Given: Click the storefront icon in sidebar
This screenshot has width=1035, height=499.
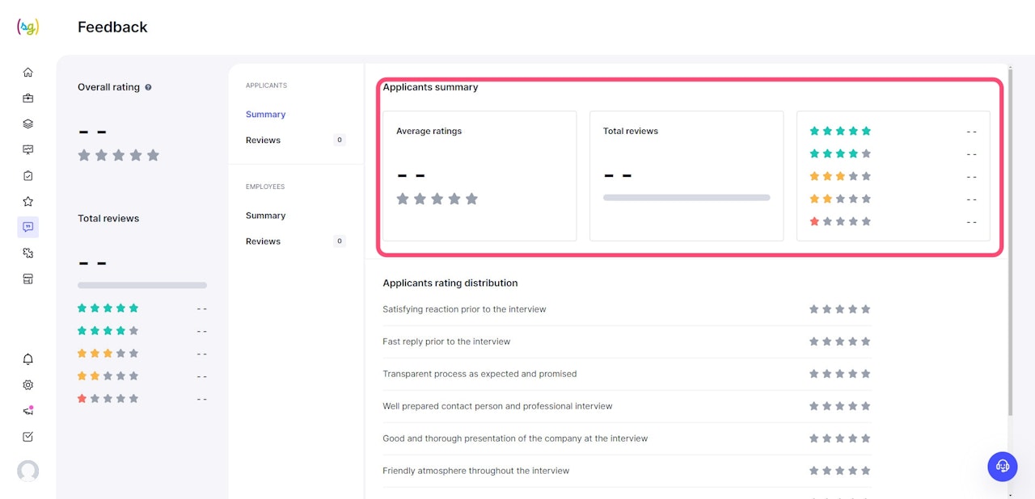Looking at the screenshot, I should pos(28,279).
